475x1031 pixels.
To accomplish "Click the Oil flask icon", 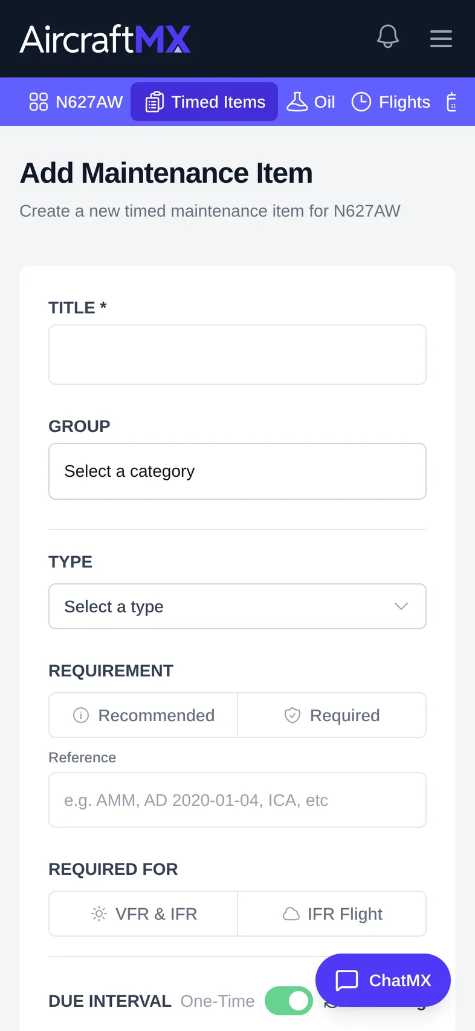I will point(297,102).
